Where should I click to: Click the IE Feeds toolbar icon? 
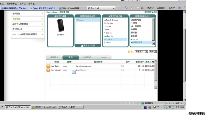[132, 8]
